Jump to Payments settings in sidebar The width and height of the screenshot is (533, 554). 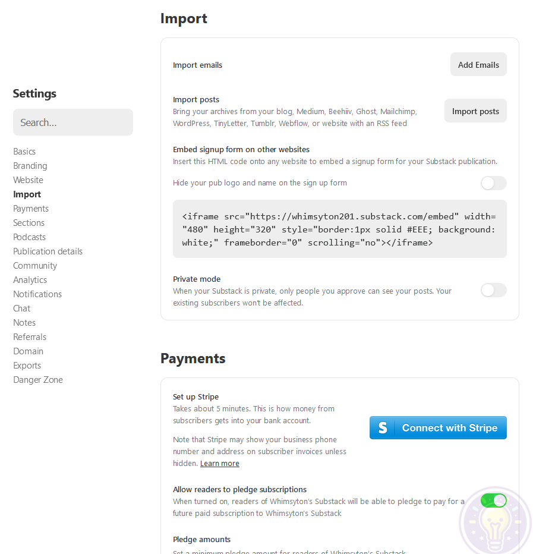click(x=31, y=209)
